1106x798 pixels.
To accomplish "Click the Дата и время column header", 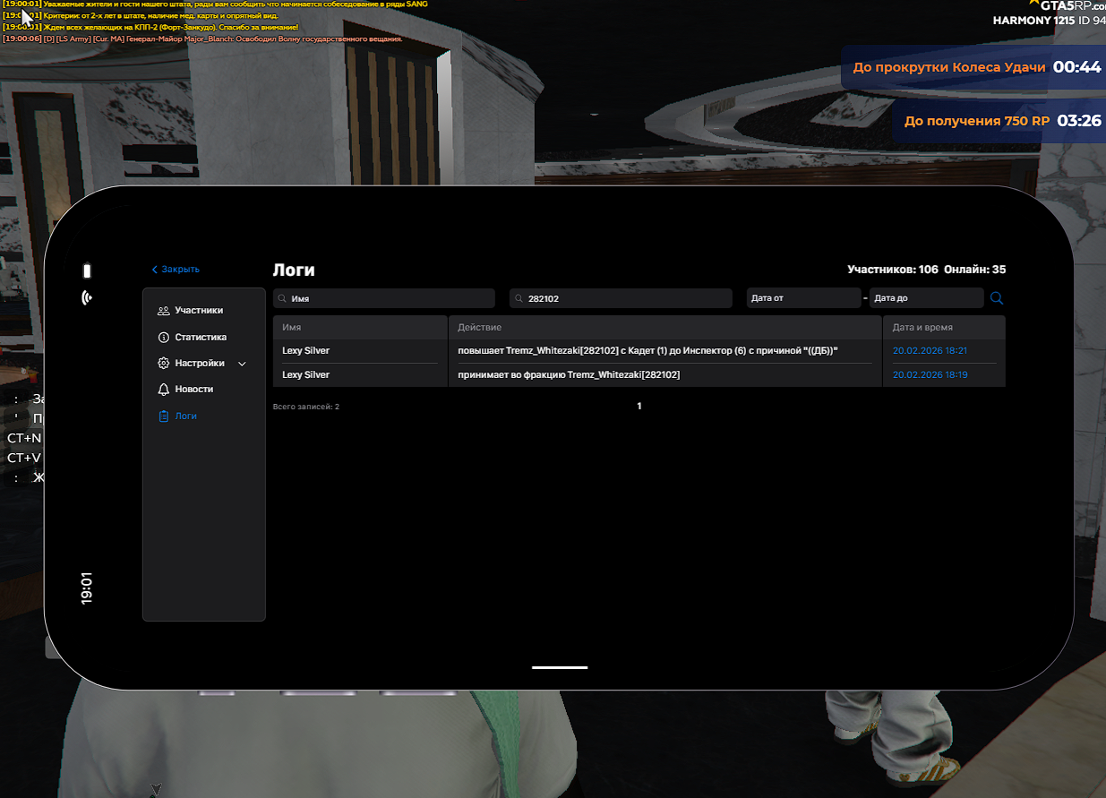I will tap(945, 328).
